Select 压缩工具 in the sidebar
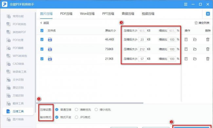 tap(18, 111)
